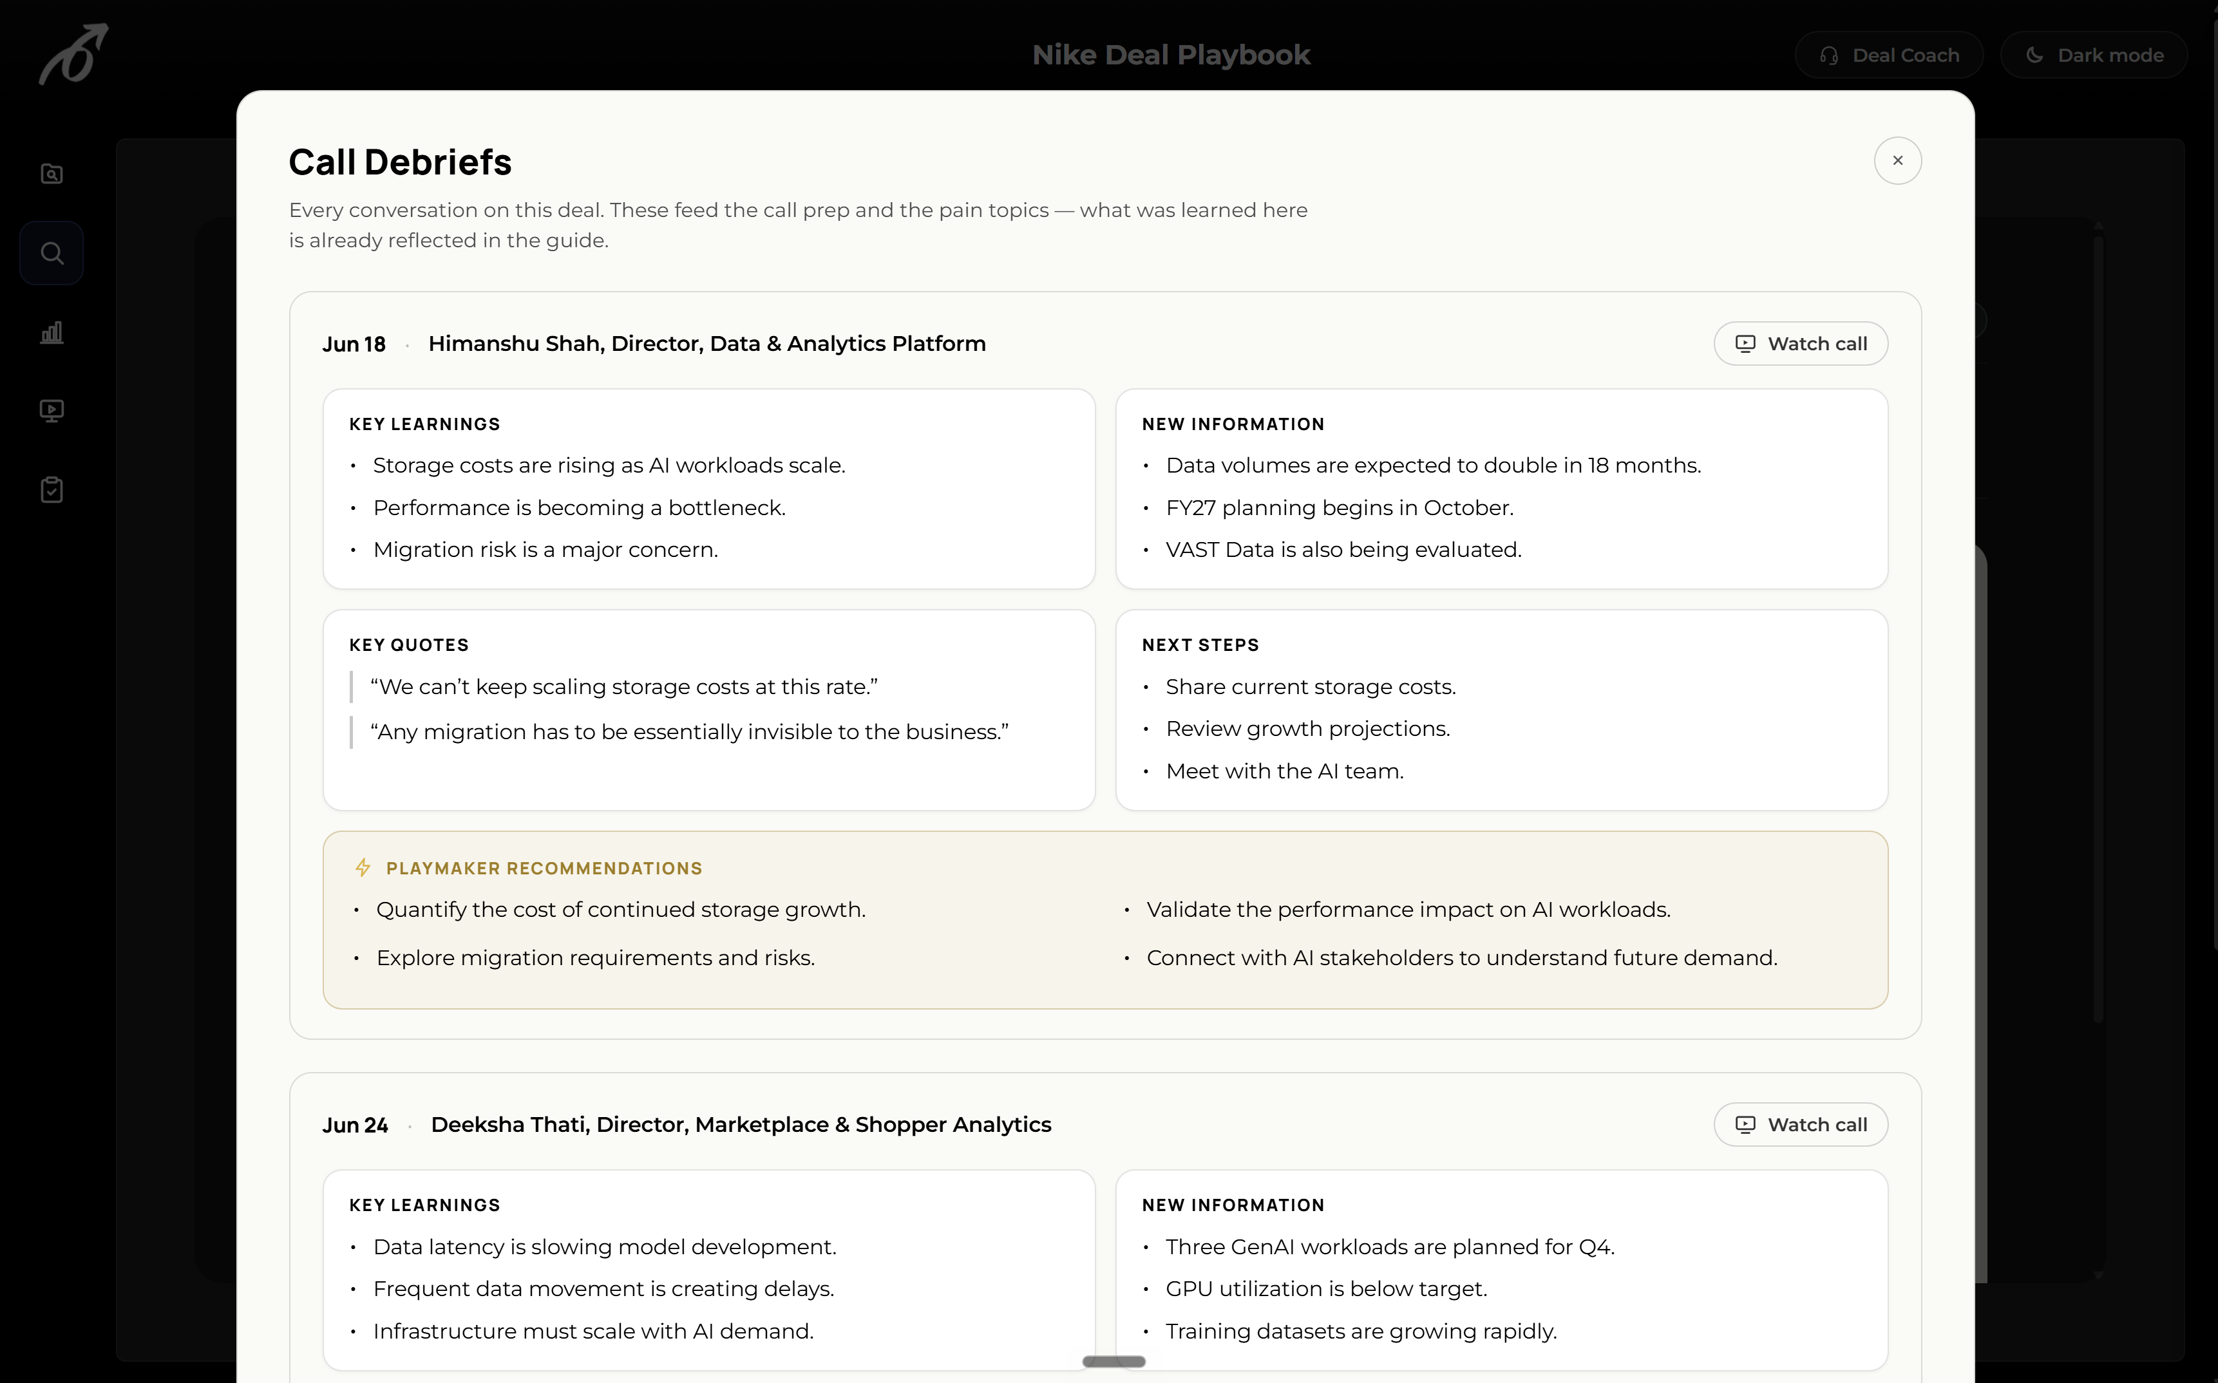The height and width of the screenshot is (1383, 2218).
Task: Click 'Training datasets are growing rapidly.'
Action: (x=1361, y=1331)
